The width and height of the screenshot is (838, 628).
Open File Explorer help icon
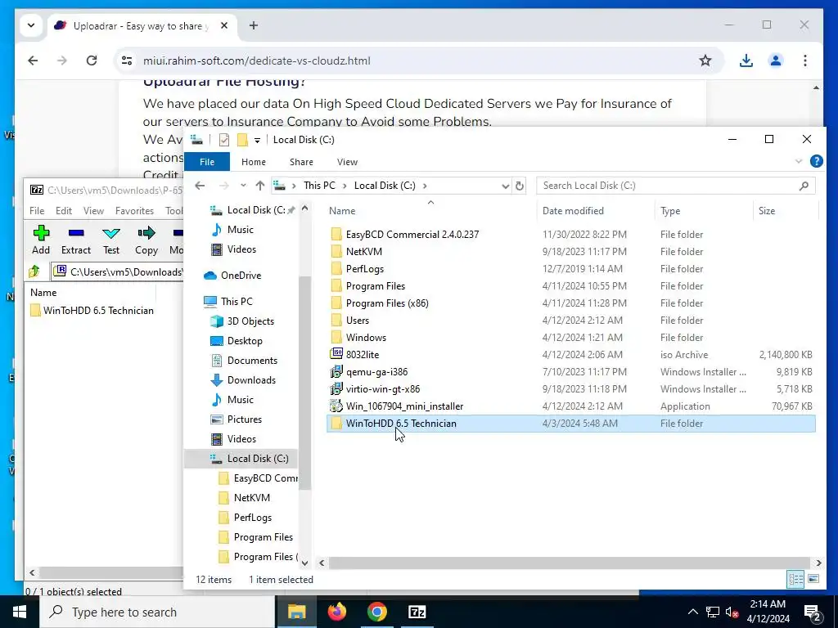[816, 161]
